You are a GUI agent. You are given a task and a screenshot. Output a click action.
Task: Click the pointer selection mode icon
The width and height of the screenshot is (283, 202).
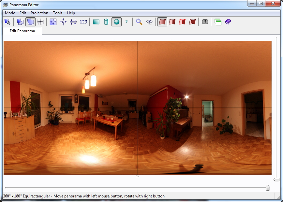(x=7, y=22)
